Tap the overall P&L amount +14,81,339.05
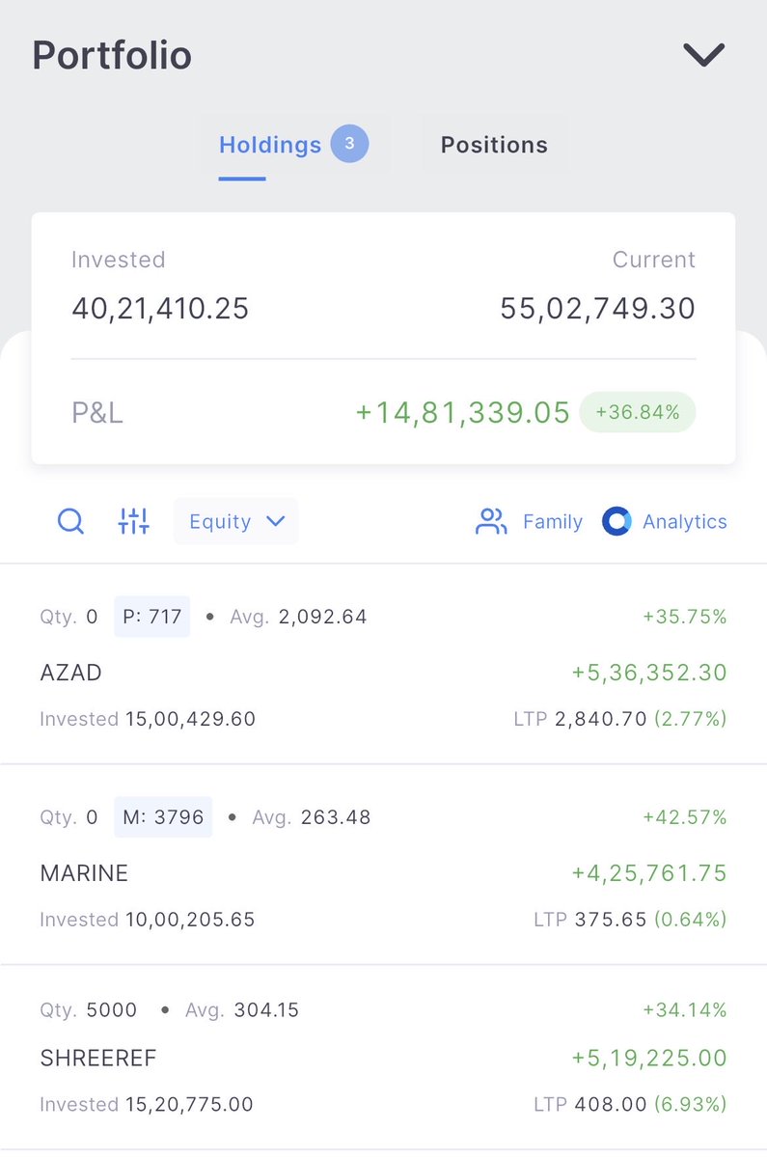 [462, 412]
